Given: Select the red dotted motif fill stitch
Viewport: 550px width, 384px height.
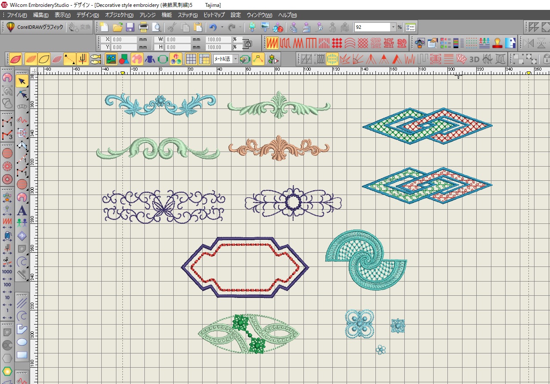Looking at the screenshot, I should tap(337, 43).
